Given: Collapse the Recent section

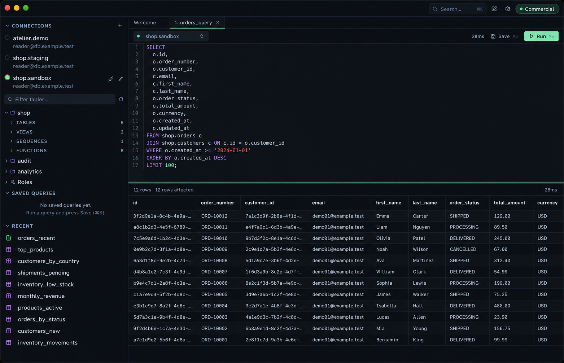Looking at the screenshot, I should pos(7,226).
